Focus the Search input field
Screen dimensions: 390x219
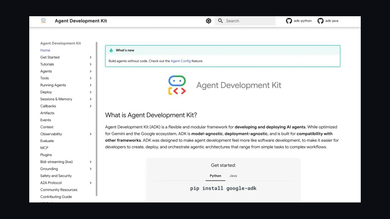coord(245,21)
